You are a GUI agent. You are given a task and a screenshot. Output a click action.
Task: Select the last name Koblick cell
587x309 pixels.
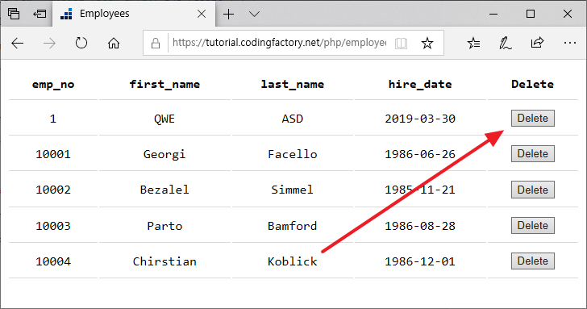tap(293, 261)
